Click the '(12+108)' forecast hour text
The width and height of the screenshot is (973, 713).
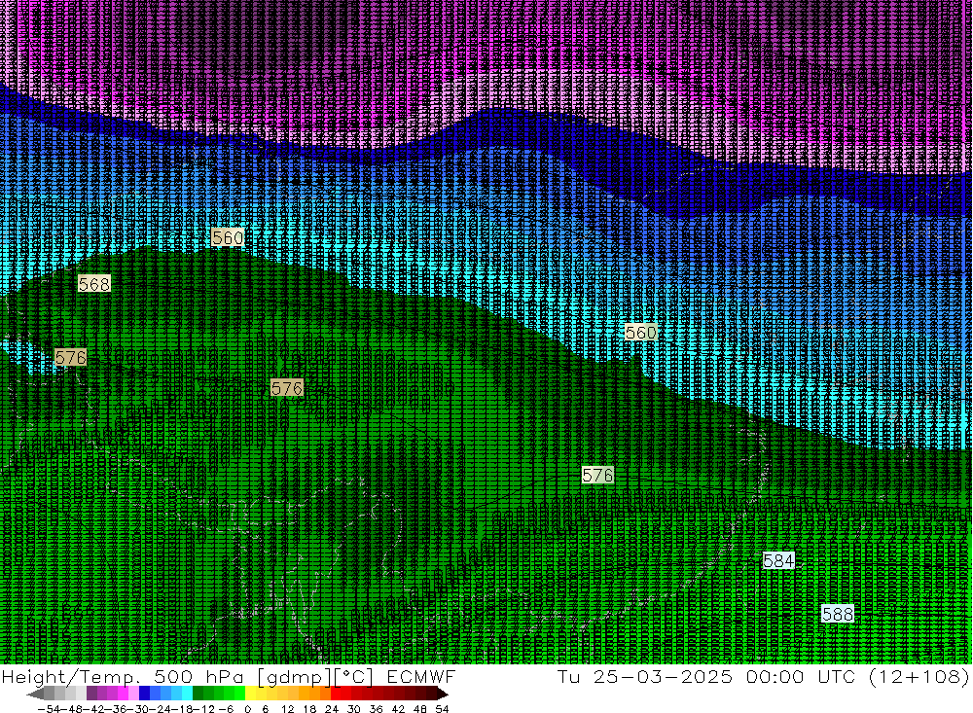pos(919,676)
